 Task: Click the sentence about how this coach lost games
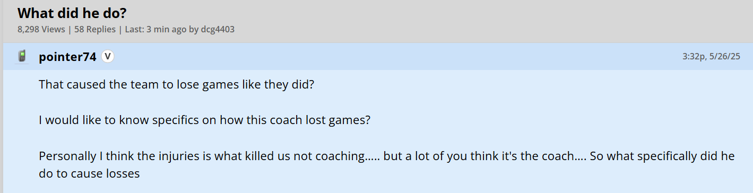[204, 120]
